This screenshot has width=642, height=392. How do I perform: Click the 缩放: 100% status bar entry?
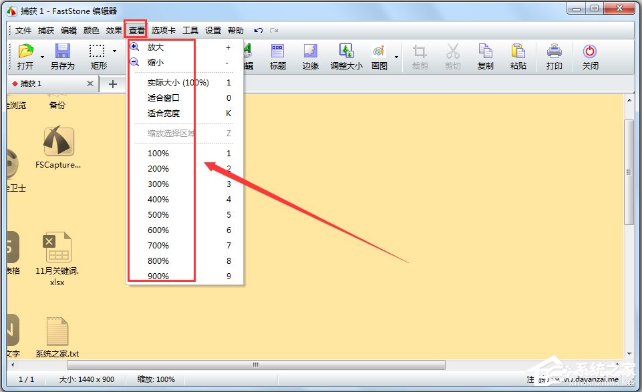(156, 379)
